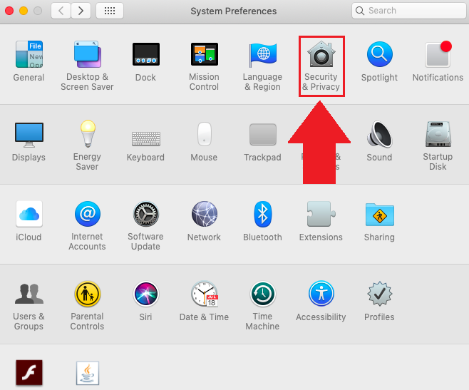
Task: Click the Back navigation arrow
Action: click(x=61, y=11)
